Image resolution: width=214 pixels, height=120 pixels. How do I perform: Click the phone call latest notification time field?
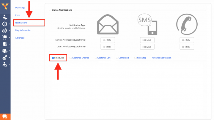(187, 47)
